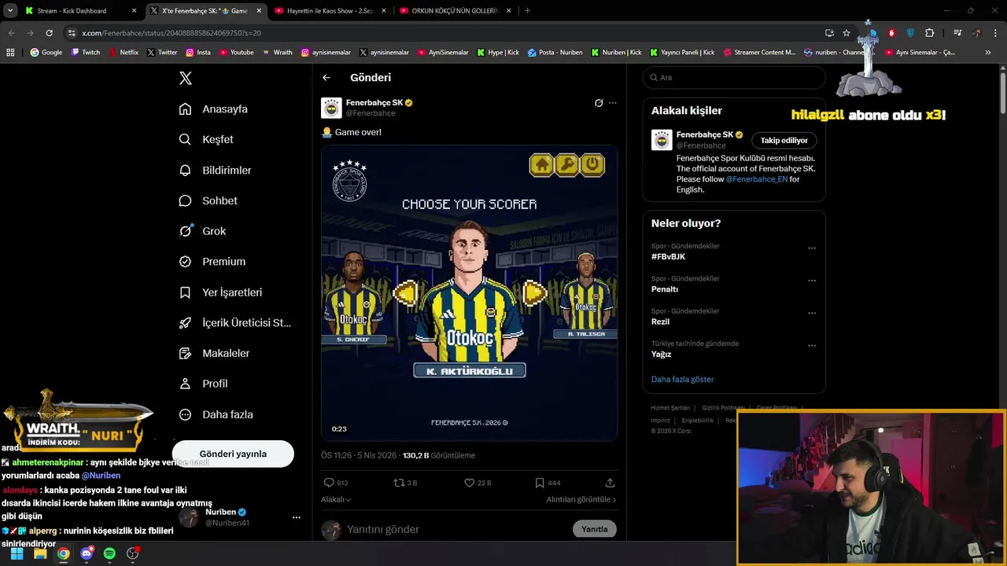Open Spotify from the taskbar
Screen dimensions: 1007x566
[x=109, y=553]
